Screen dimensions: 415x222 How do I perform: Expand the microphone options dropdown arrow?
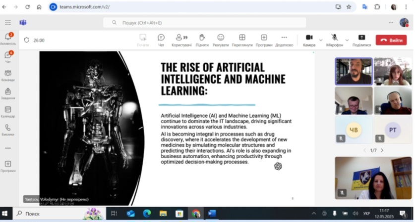[x=347, y=40]
